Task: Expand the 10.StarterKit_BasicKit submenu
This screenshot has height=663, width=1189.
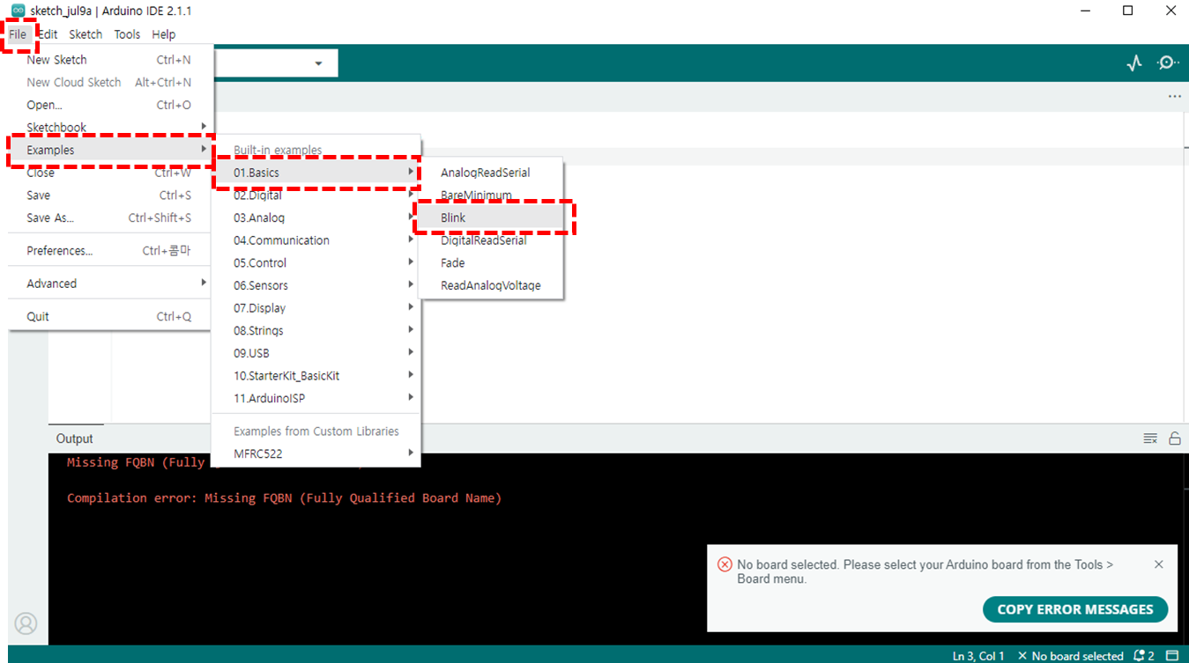Action: coord(316,376)
